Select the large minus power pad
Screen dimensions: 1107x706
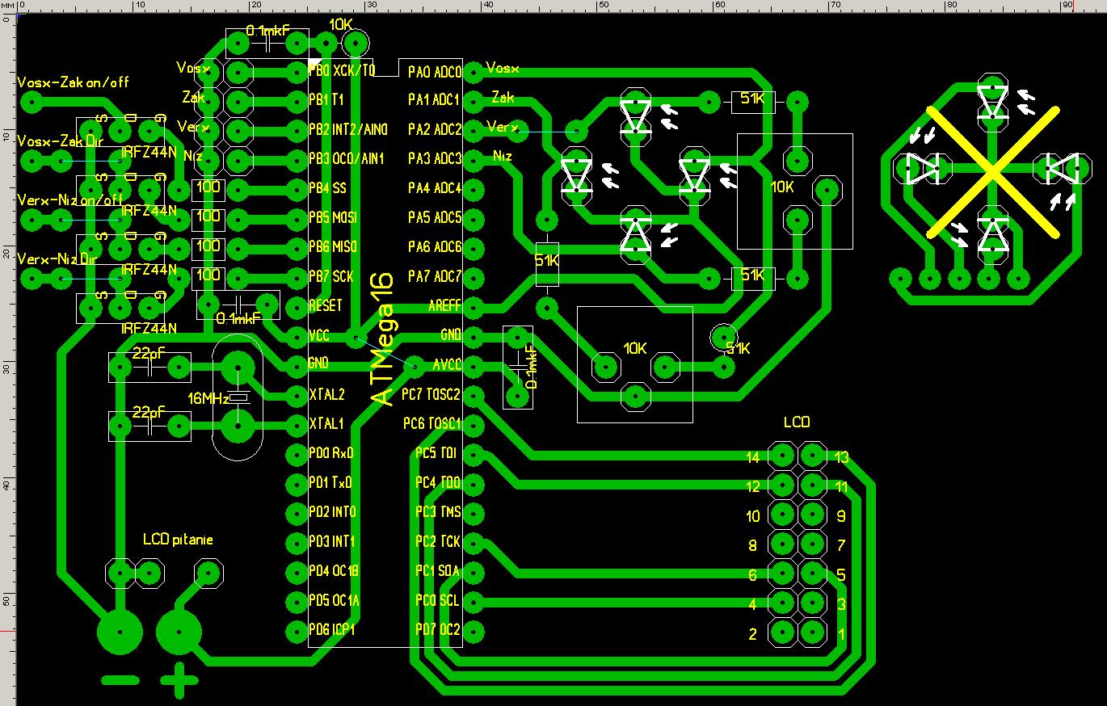click(120, 632)
